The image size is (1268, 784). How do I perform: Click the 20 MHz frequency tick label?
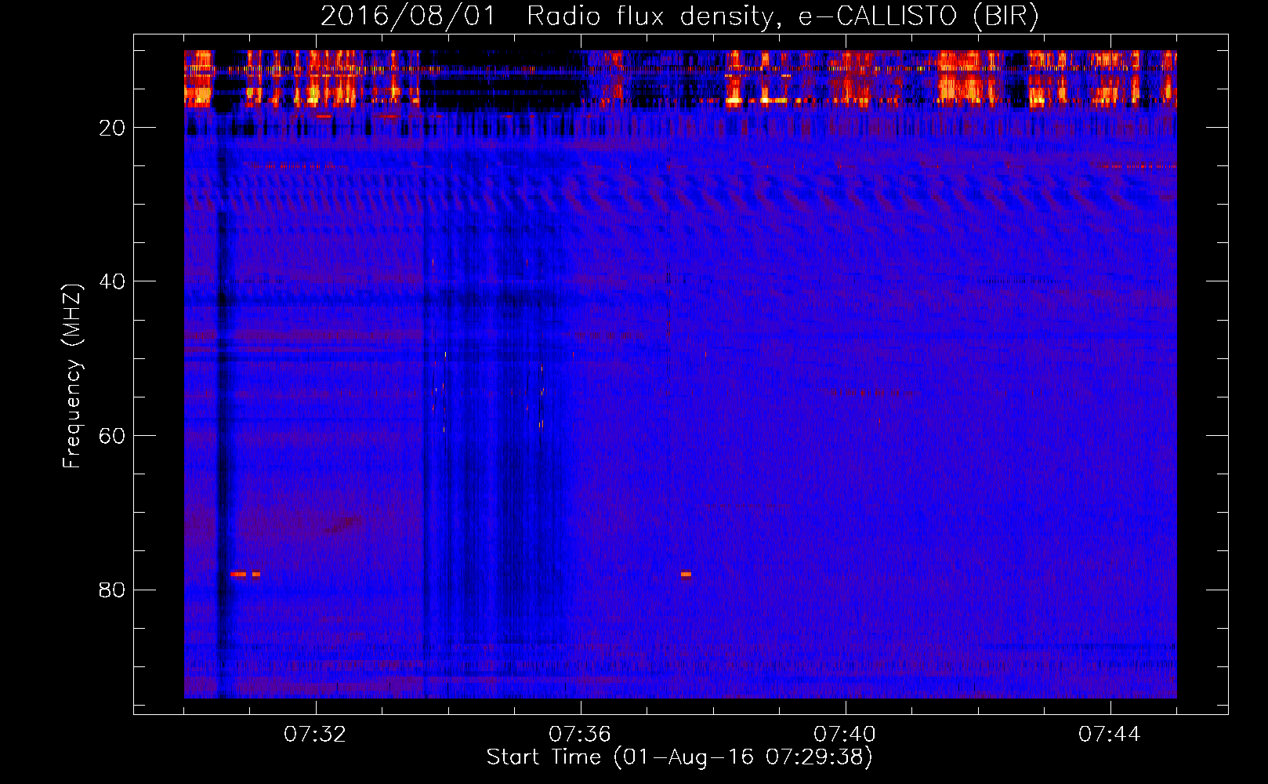pyautogui.click(x=112, y=128)
